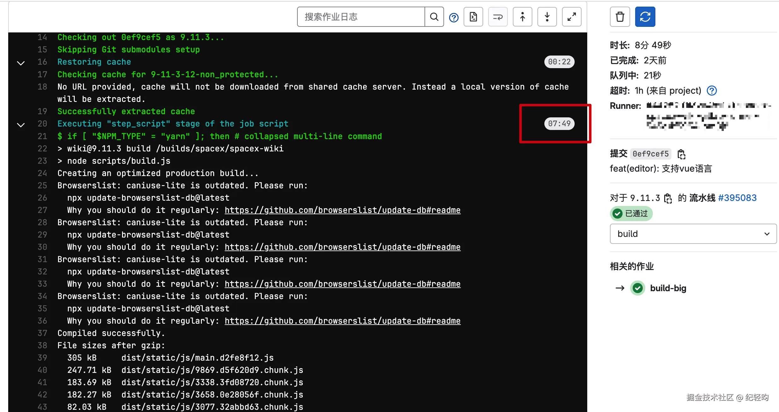Open browserslist readme link on line 27
The width and height of the screenshot is (779, 412).
coord(342,210)
